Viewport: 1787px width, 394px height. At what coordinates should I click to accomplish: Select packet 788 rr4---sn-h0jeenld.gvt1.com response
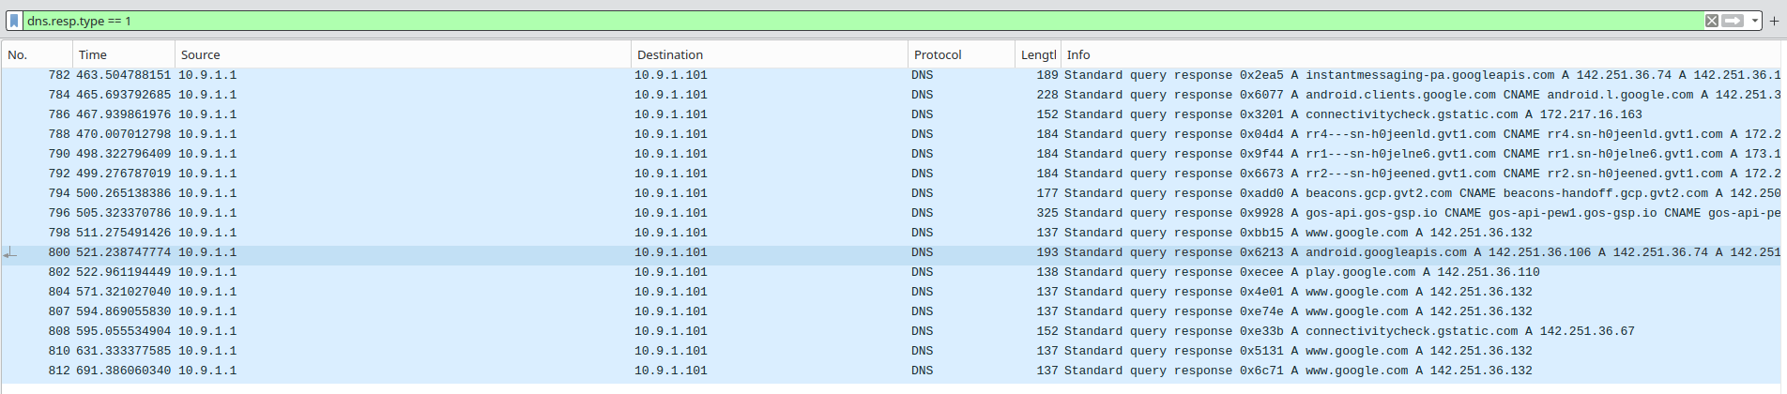click(x=892, y=134)
